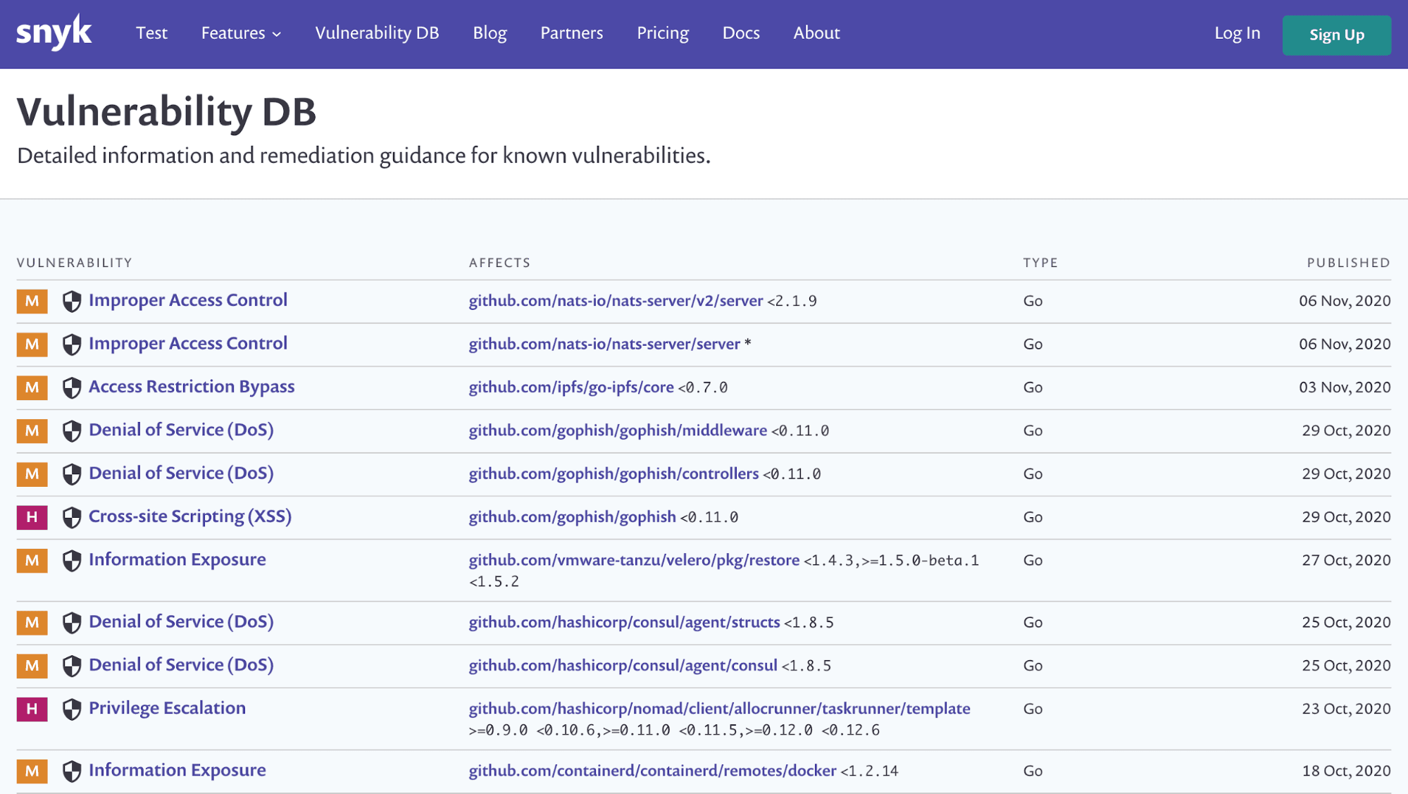This screenshot has height=794, width=1408.
Task: Click the Sign Up button
Action: click(1336, 35)
